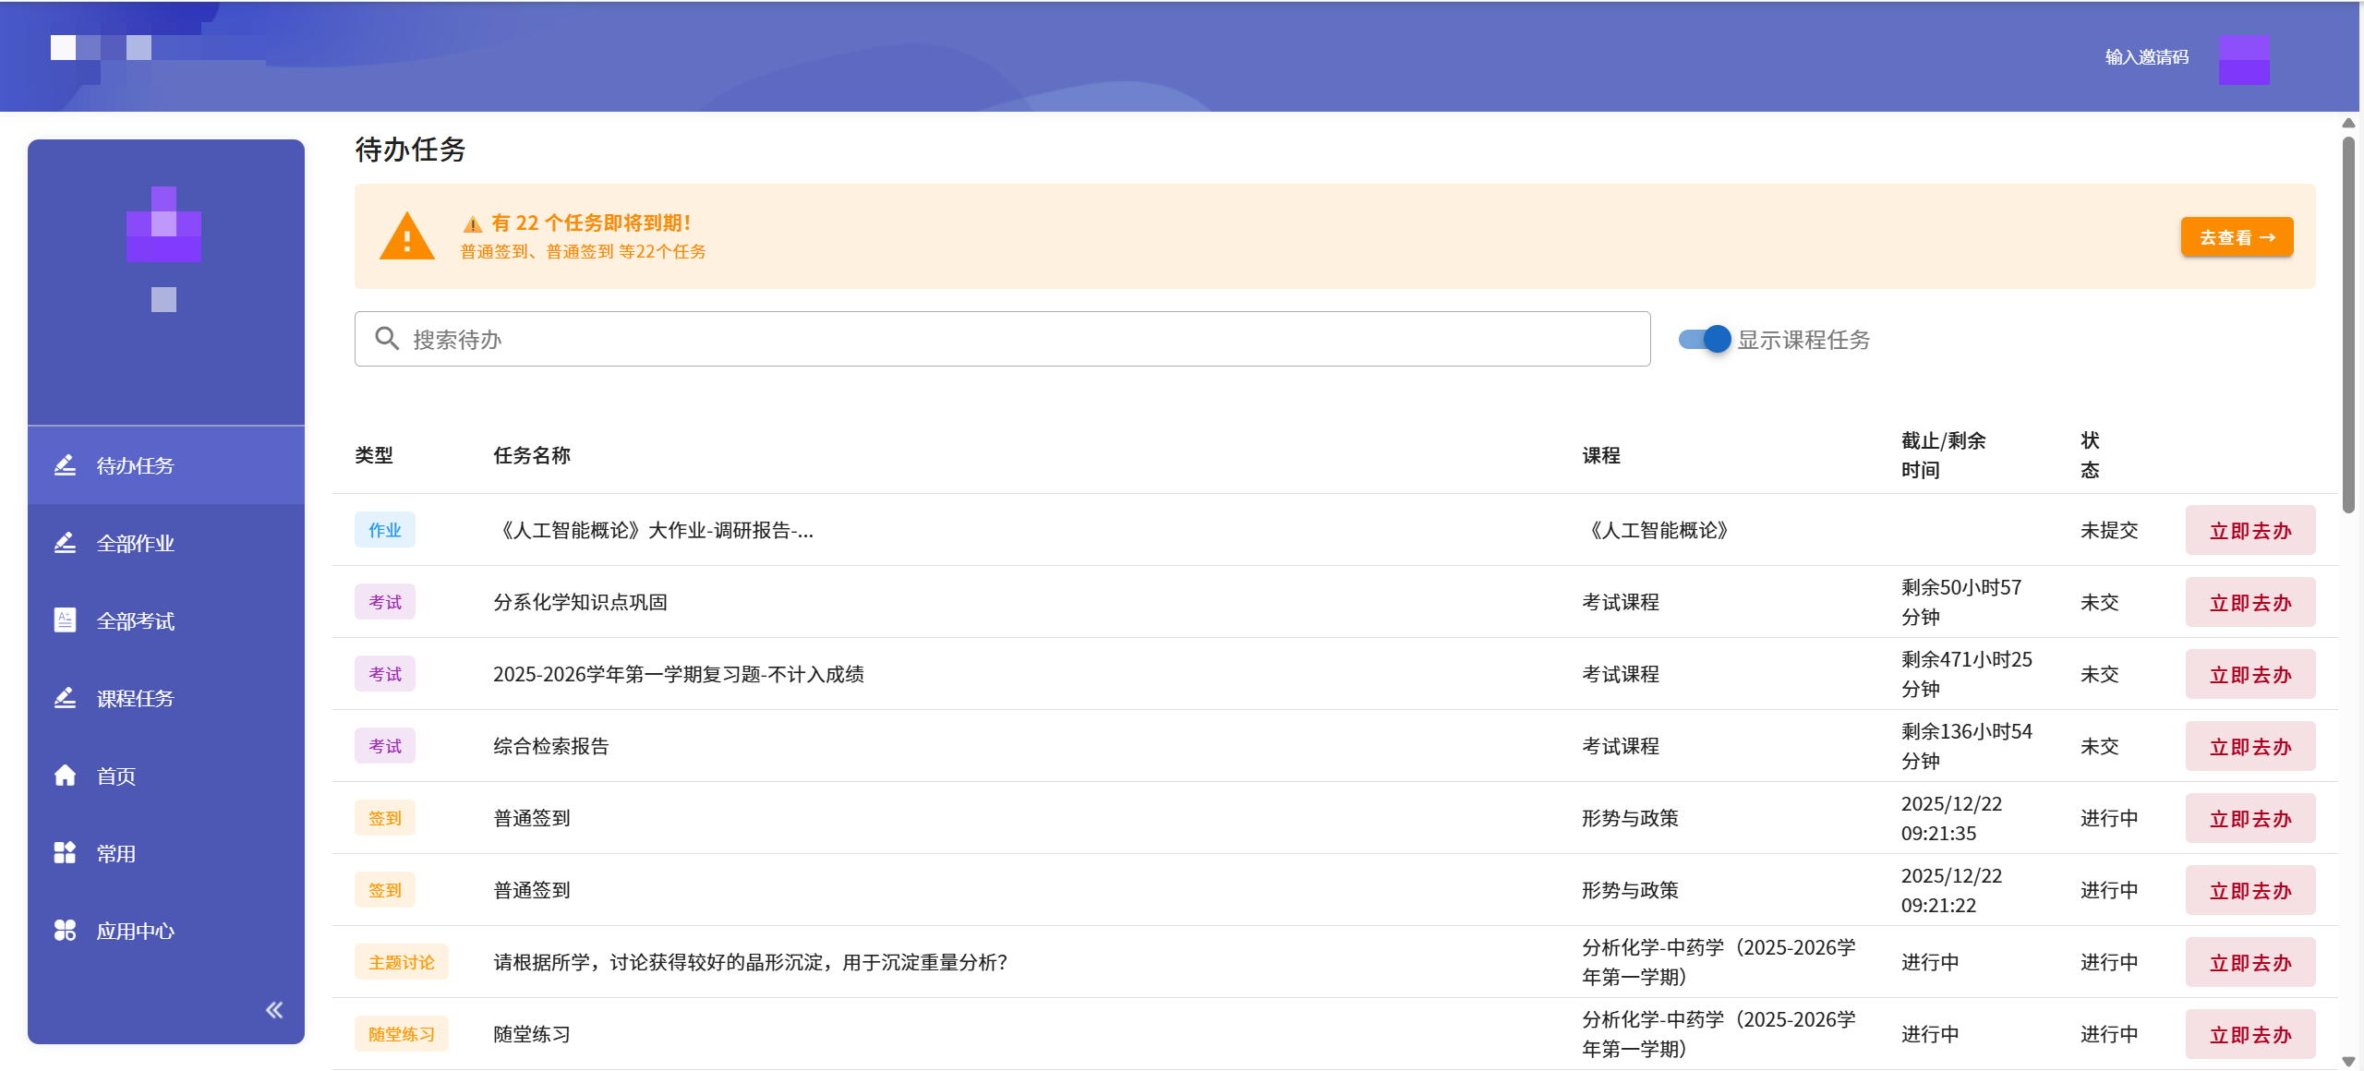Click the 签到 badge of 普通签到
The image size is (2364, 1071).
click(385, 817)
